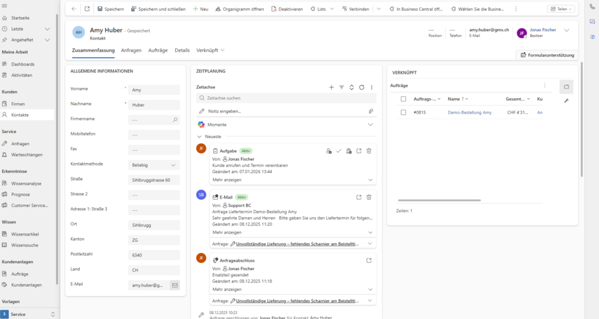Open the Aufgabe record
The height and width of the screenshot is (319, 599).
click(359, 151)
